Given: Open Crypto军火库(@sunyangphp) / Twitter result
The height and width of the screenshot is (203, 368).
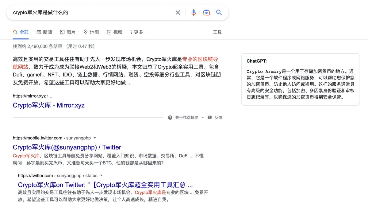Looking at the screenshot, I should [x=67, y=147].
